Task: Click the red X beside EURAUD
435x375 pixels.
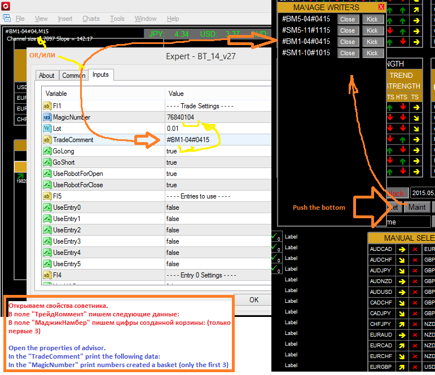Action: click(415, 335)
